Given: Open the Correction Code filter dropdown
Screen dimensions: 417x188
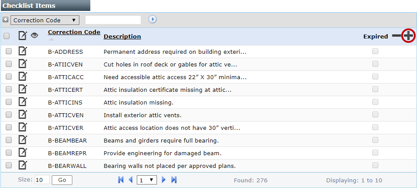Looking at the screenshot, I should [44, 20].
